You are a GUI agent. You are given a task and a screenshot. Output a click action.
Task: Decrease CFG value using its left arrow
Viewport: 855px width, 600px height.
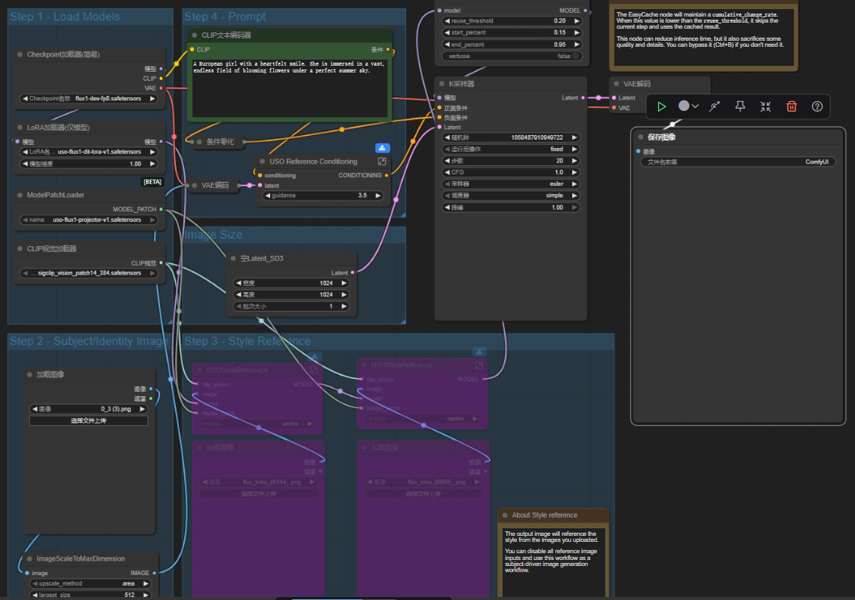(x=447, y=172)
